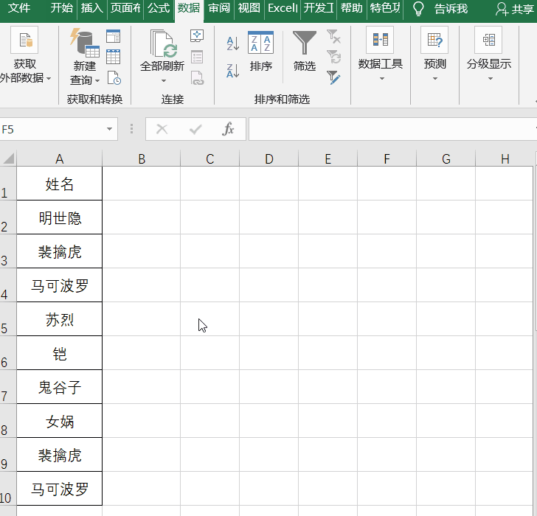The width and height of the screenshot is (537, 516).
Task: Sort descending with the Z-A icon
Action: click(x=233, y=71)
